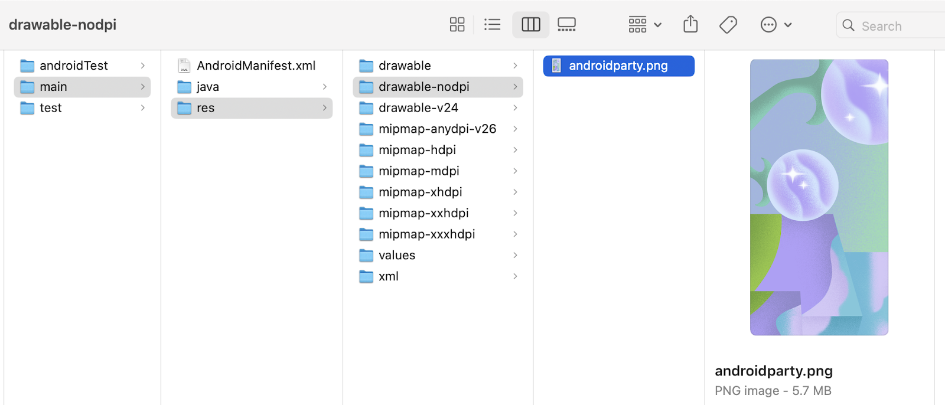Click the androidparty.png preview image
This screenshot has width=945, height=405.
[x=819, y=197]
